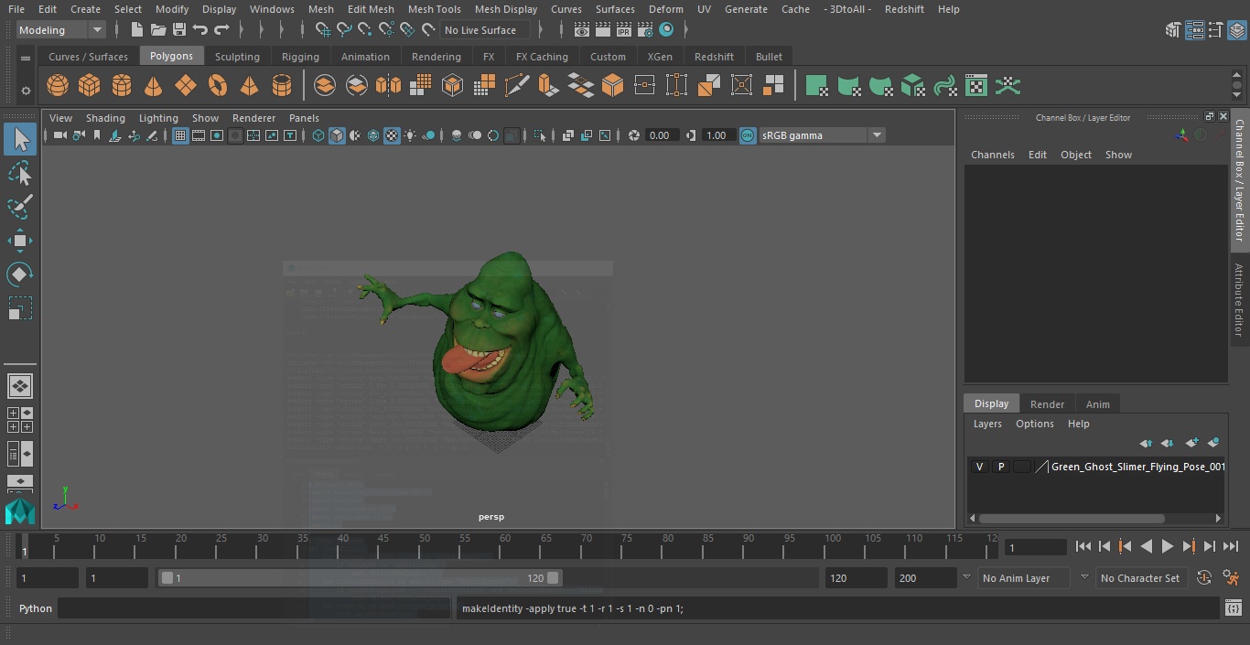The image size is (1250, 645).
Task: Open the layer editor Options menu
Action: tap(1035, 424)
